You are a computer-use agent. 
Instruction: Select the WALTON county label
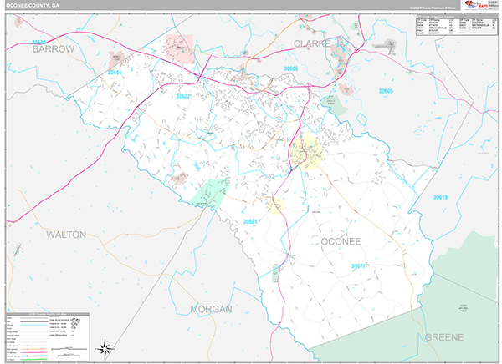click(66, 235)
